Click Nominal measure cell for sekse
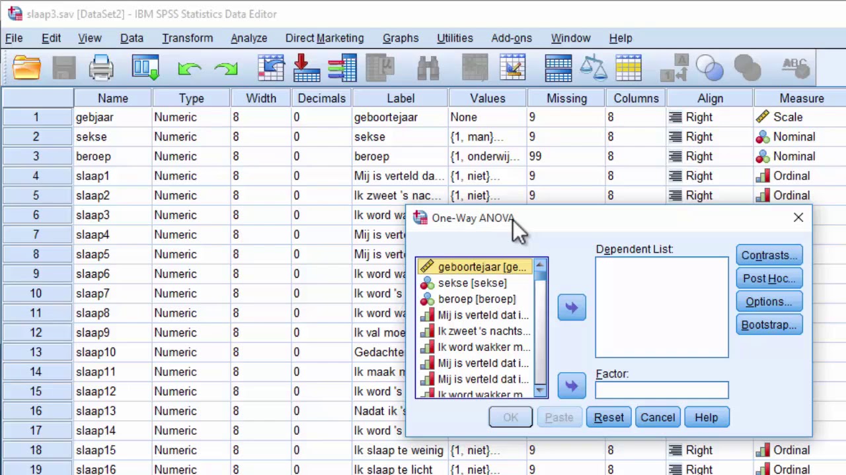Screen dimensions: 846x475 [x=800, y=137]
